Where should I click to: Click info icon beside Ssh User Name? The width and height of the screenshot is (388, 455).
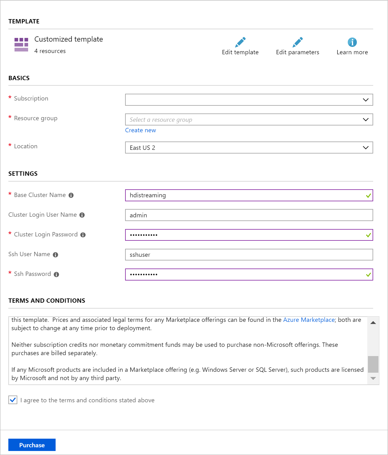coord(55,255)
